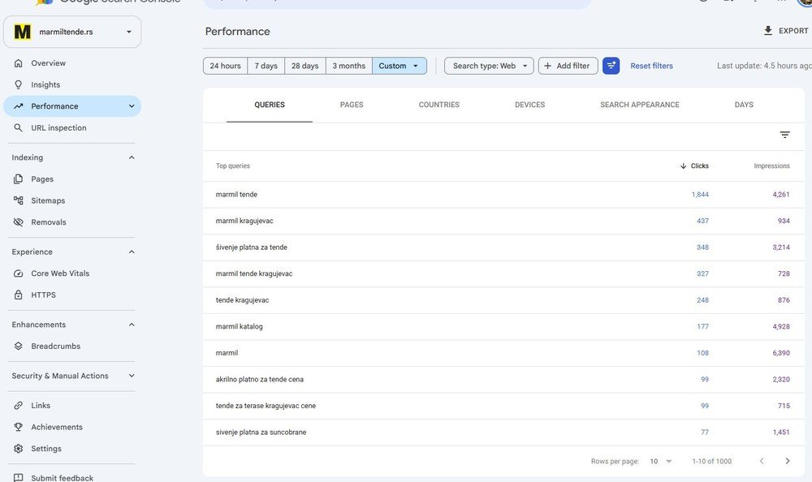Click the 'marmil tende' query row

pos(503,195)
